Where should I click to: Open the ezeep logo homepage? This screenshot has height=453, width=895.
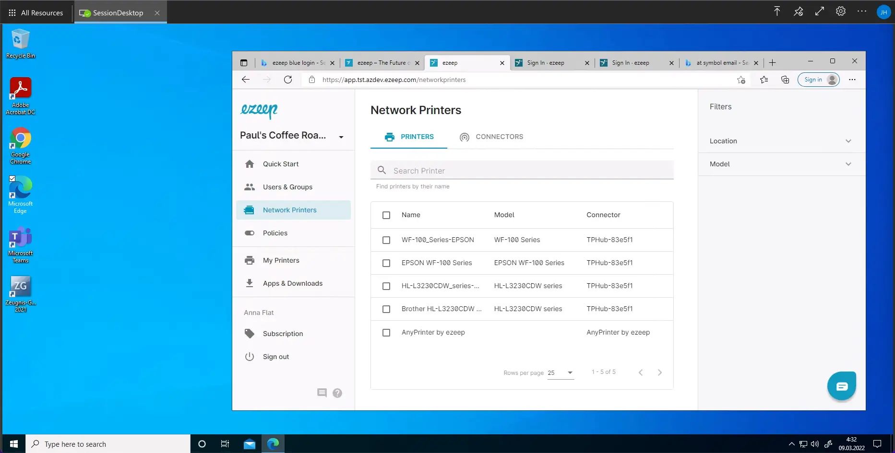[259, 111]
